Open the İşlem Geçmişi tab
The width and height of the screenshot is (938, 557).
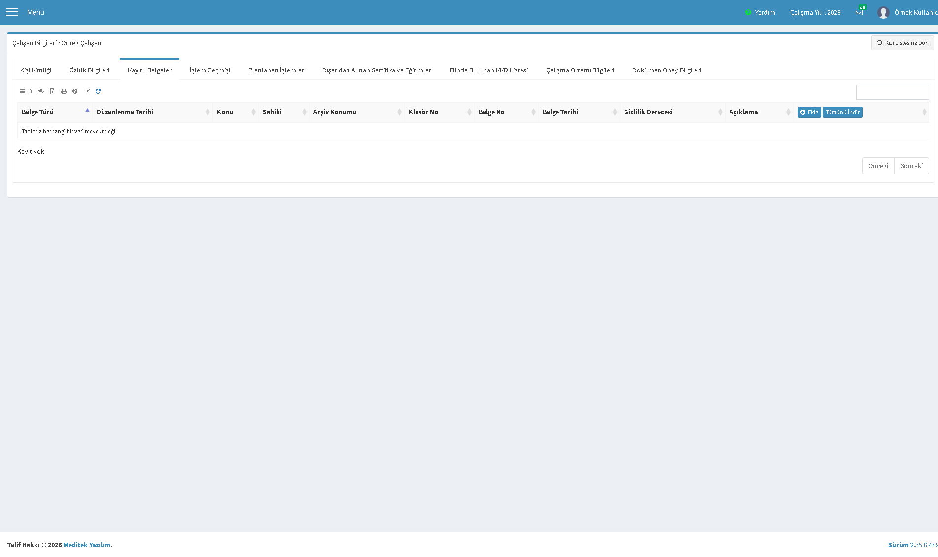[x=210, y=70]
